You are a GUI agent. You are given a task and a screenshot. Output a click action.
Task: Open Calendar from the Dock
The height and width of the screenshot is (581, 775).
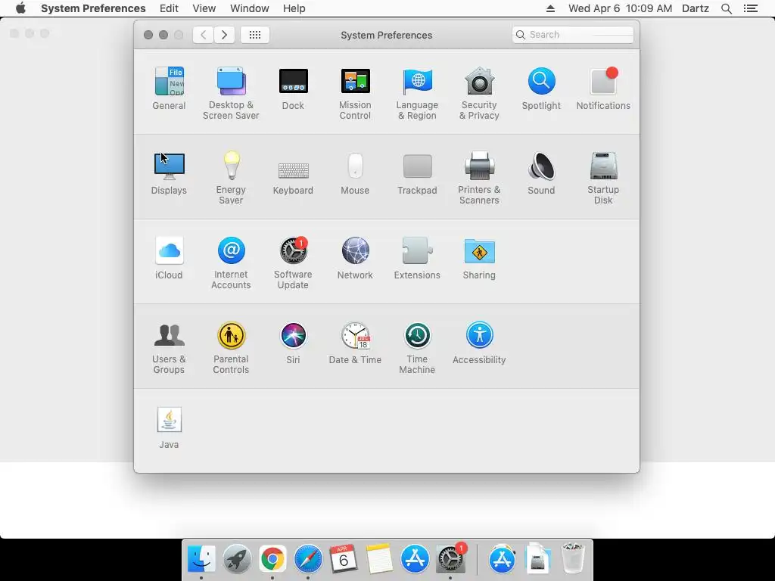pyautogui.click(x=344, y=559)
